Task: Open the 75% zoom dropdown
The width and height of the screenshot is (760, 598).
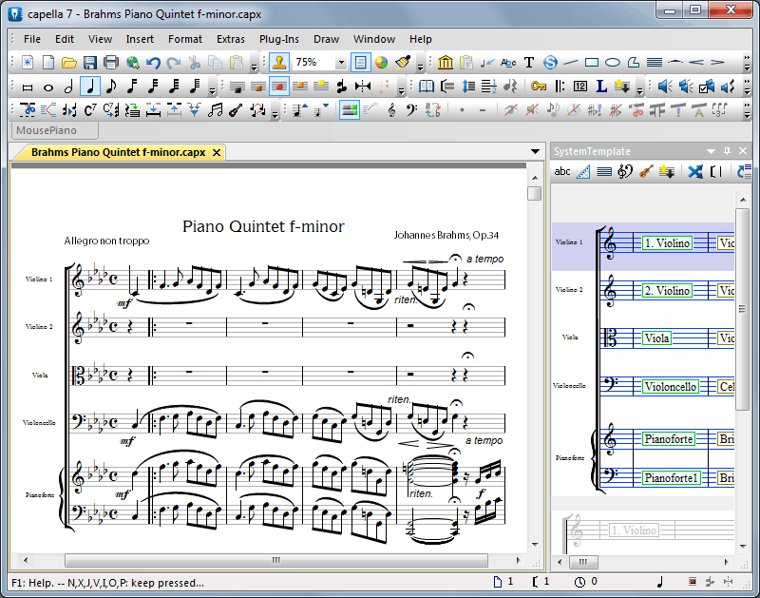Action: 341,63
